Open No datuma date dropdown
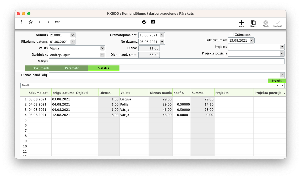 [162, 42]
